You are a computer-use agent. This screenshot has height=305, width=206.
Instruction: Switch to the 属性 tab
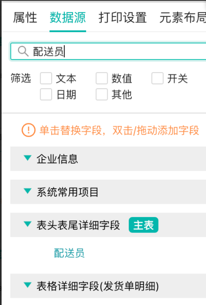[25, 17]
